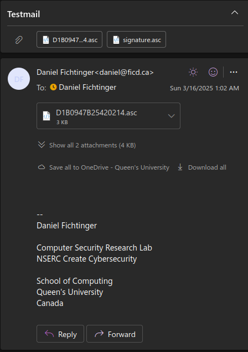Screen dimensions: 248x352
Task: Click the OneDrive cloud icon
Action: 42,167
